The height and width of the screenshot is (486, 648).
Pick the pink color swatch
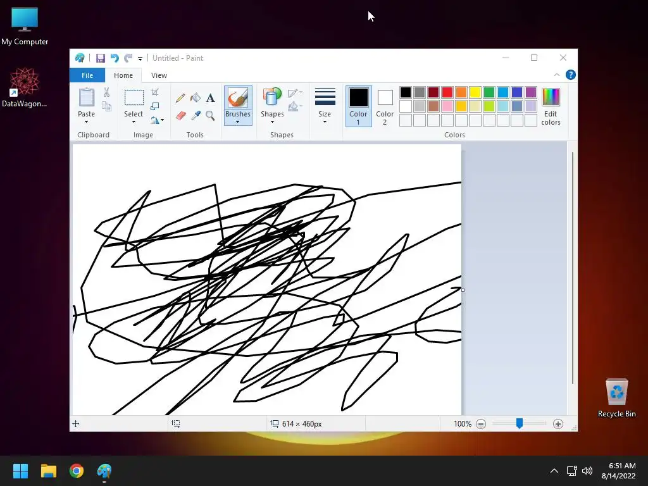click(x=447, y=106)
